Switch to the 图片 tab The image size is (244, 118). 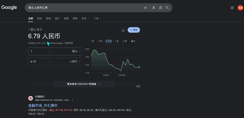(57, 18)
